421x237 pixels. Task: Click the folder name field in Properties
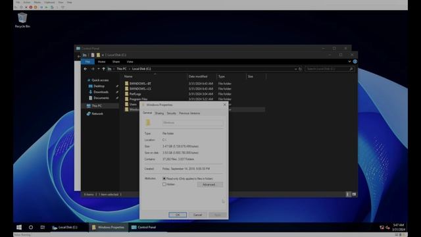[x=193, y=123]
